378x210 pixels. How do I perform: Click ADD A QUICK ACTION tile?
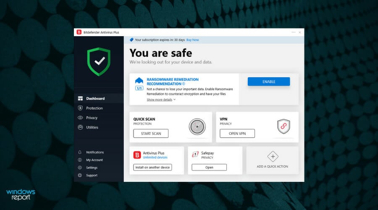pyautogui.click(x=273, y=160)
